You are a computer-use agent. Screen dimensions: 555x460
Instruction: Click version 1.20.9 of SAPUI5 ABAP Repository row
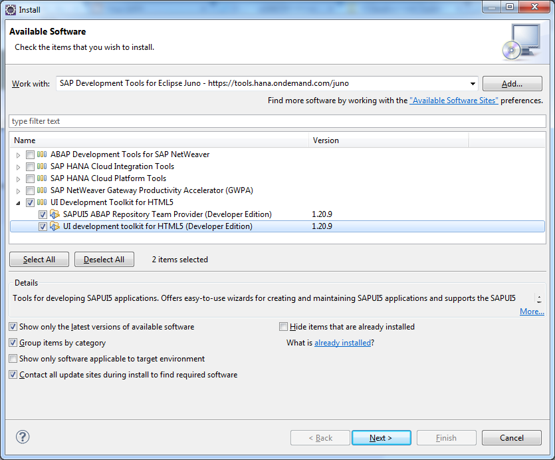(x=322, y=214)
